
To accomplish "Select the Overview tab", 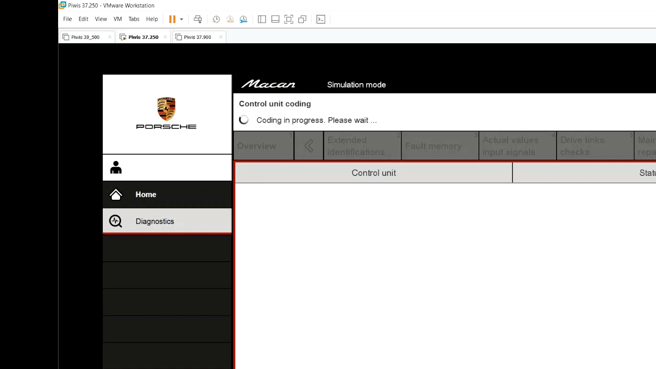I will point(264,146).
